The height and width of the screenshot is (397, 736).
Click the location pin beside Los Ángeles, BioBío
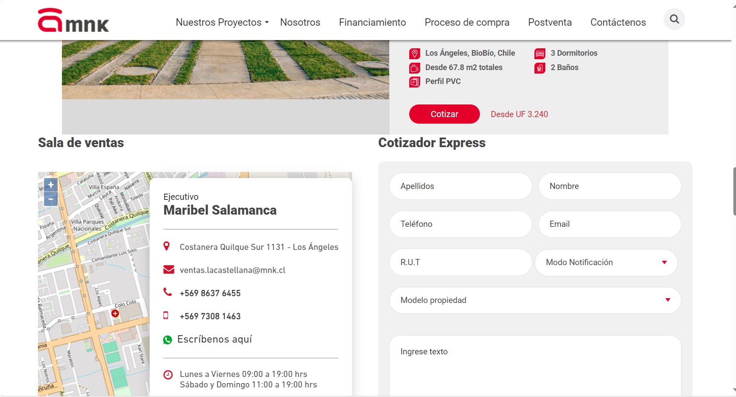point(414,54)
